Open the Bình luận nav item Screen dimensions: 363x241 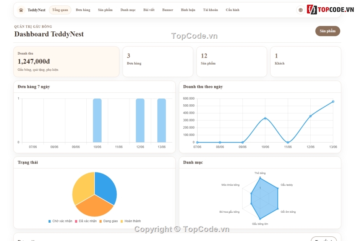[x=188, y=10]
